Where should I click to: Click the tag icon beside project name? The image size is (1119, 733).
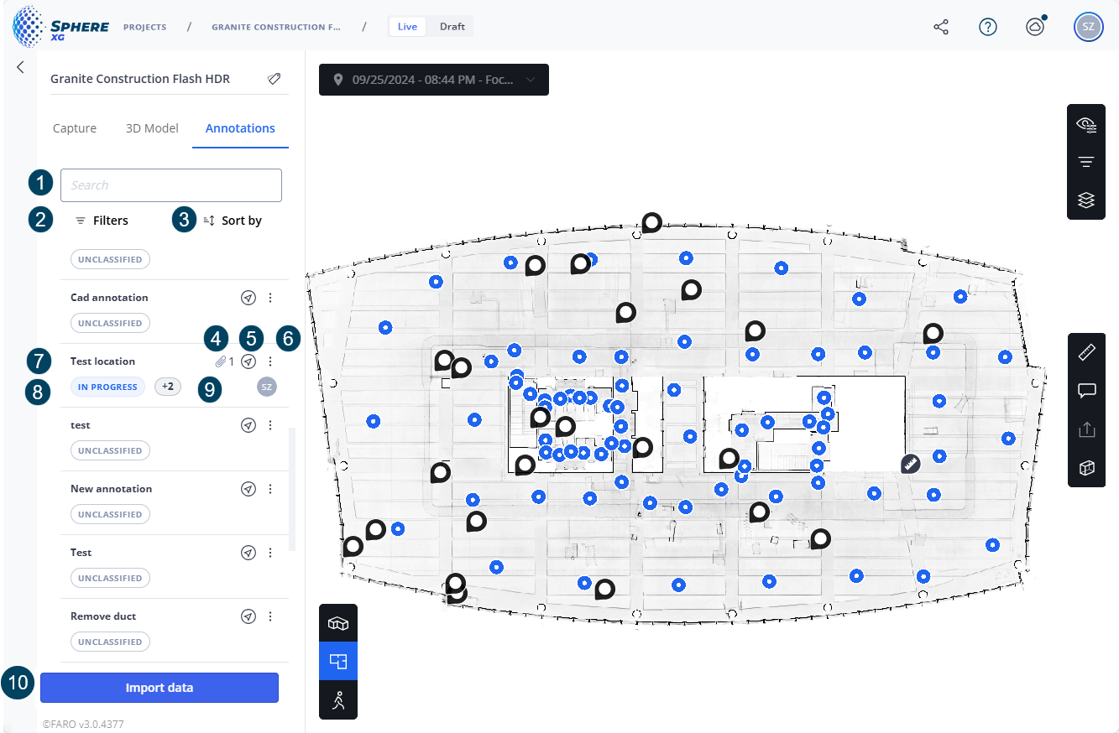[274, 79]
